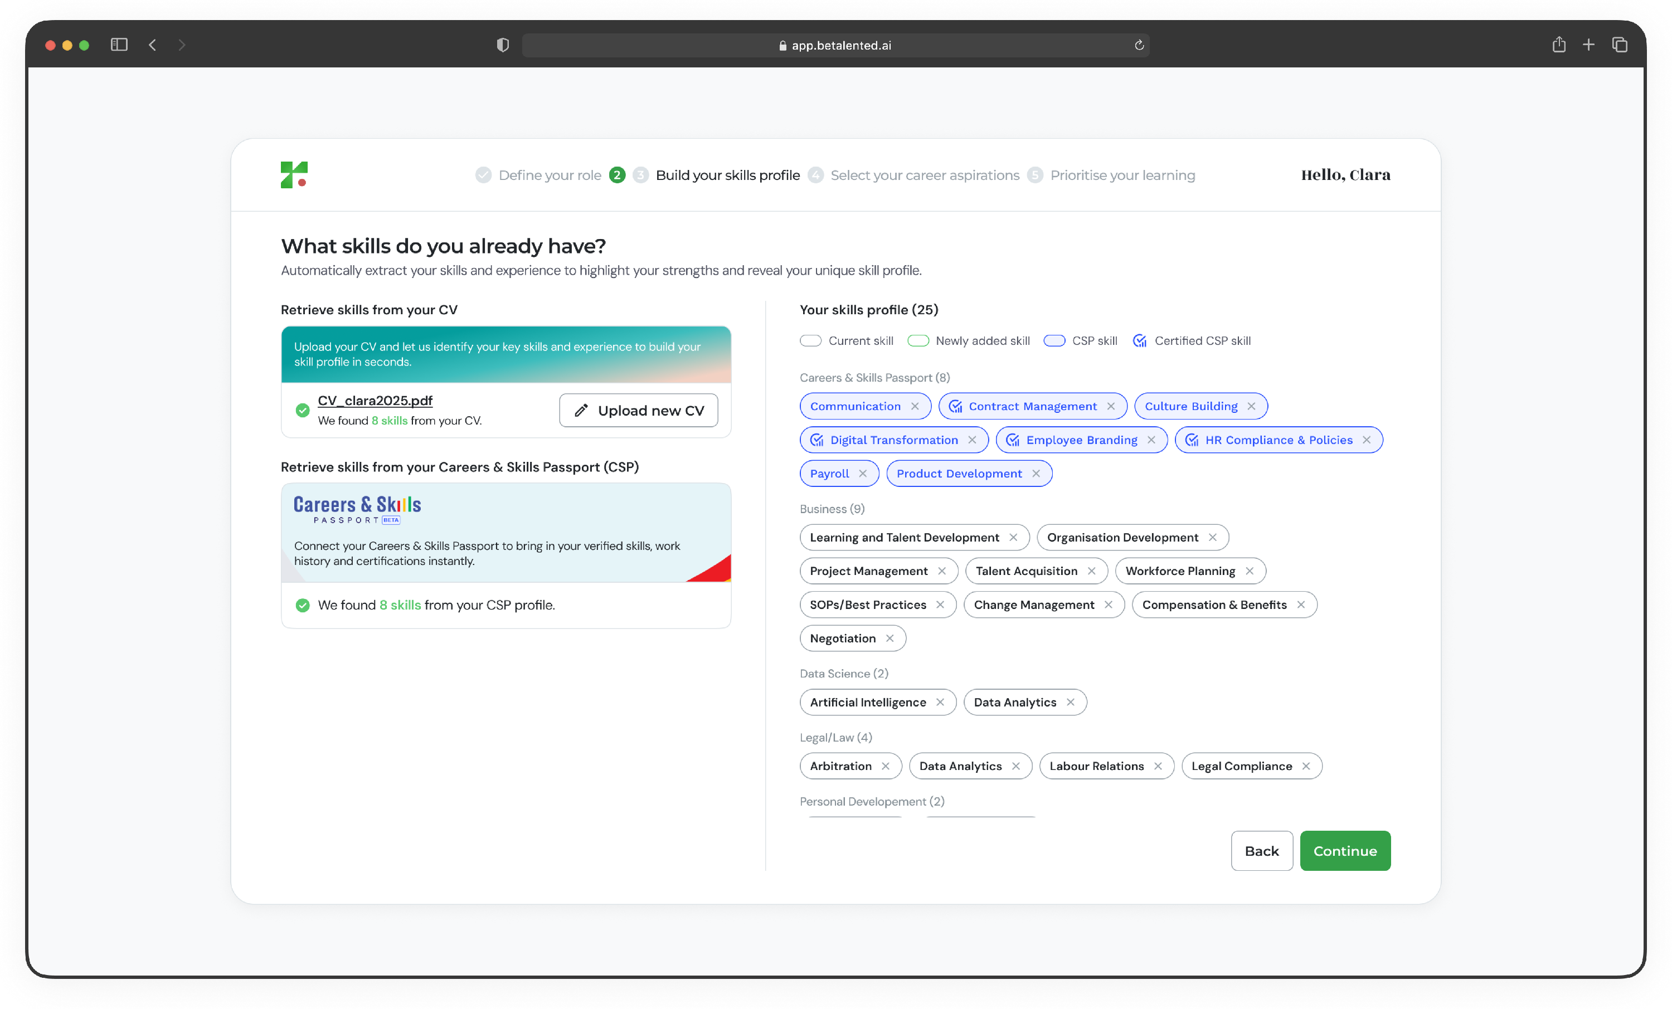Screen dimensions: 1672x1009
Task: Go to Define your role step
Action: pyautogui.click(x=549, y=175)
